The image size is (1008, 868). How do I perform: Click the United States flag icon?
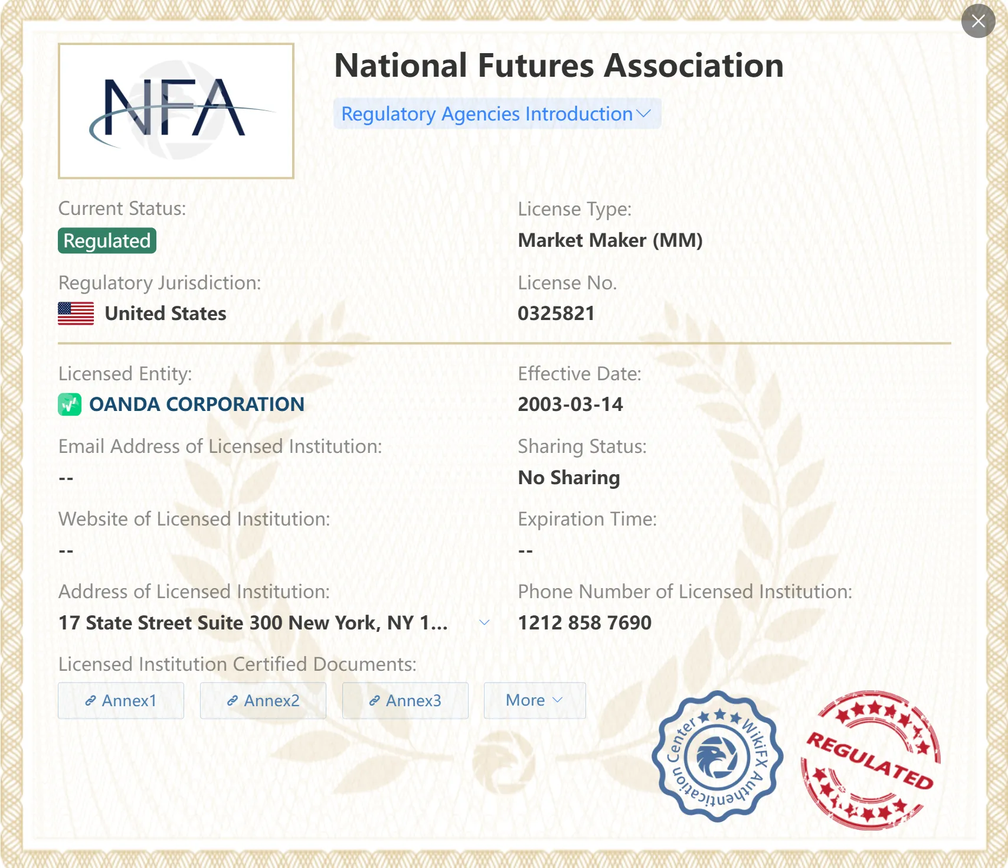76,314
